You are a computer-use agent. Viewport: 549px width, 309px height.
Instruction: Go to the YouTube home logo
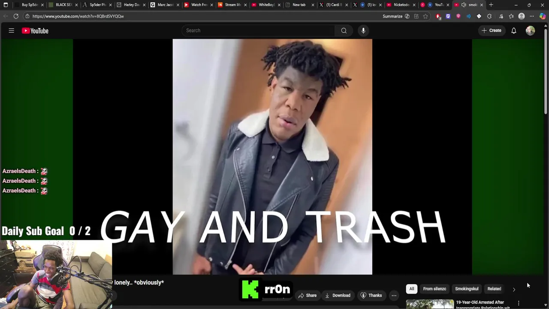tap(35, 30)
